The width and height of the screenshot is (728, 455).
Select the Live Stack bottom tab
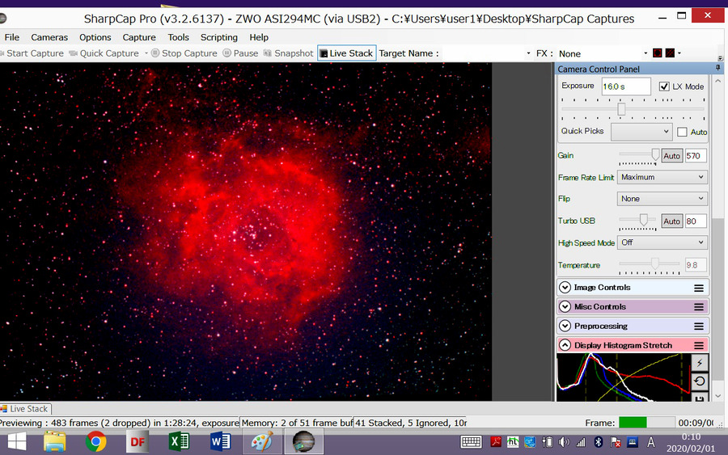(x=25, y=409)
